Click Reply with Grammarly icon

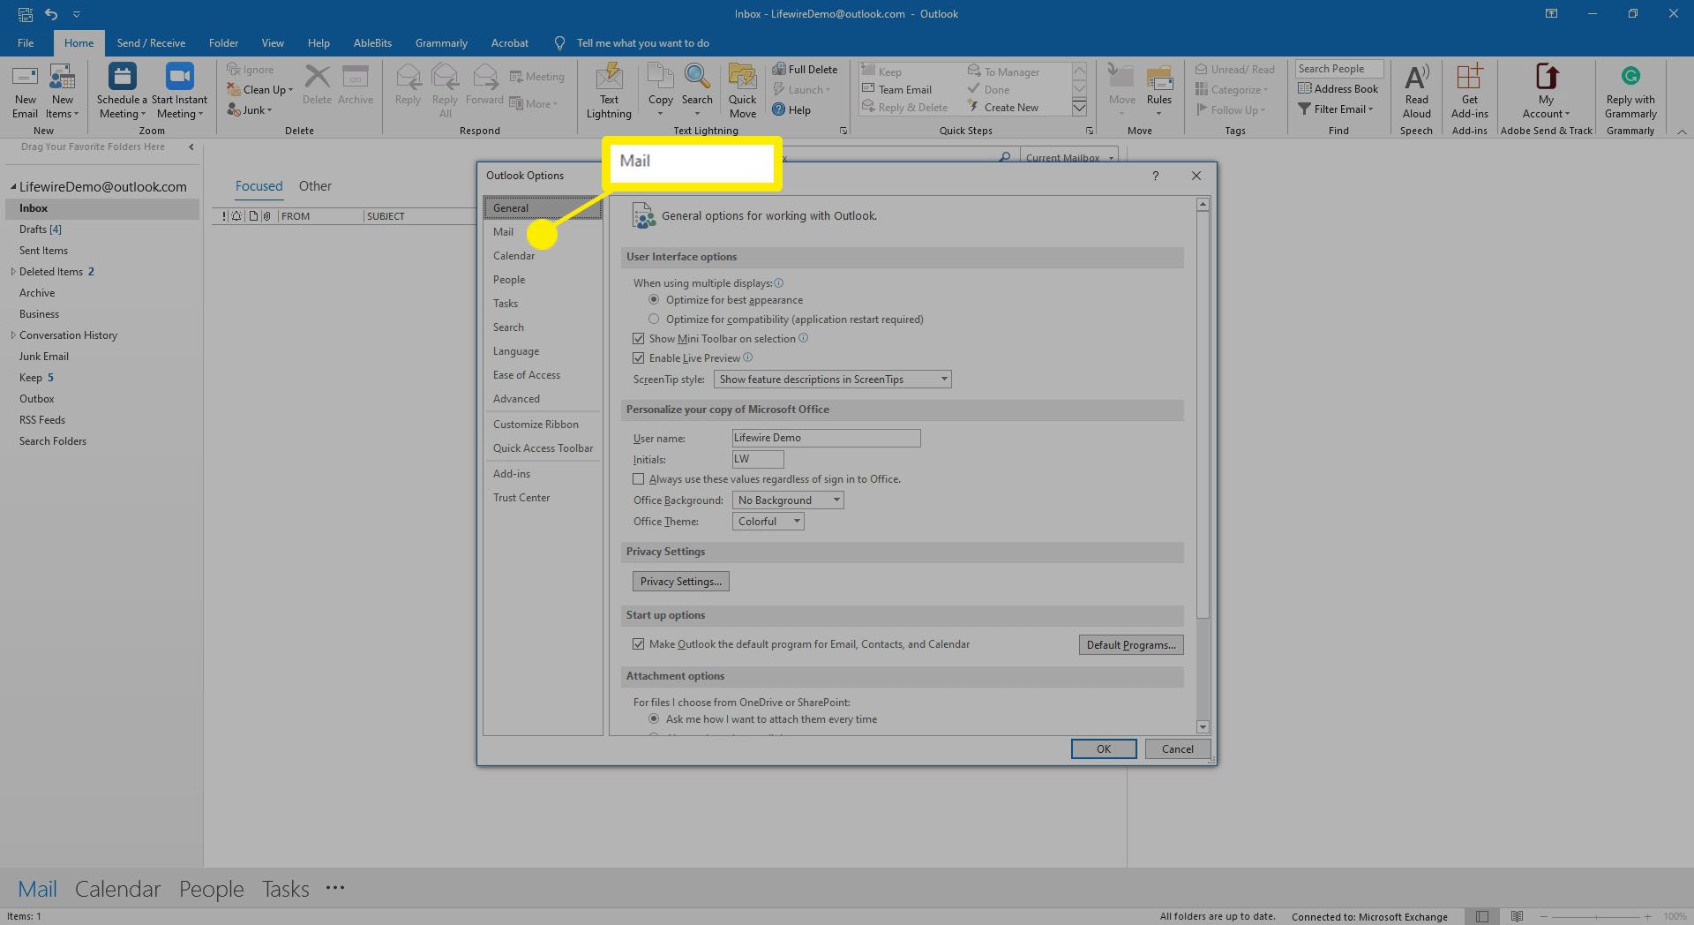(x=1630, y=76)
